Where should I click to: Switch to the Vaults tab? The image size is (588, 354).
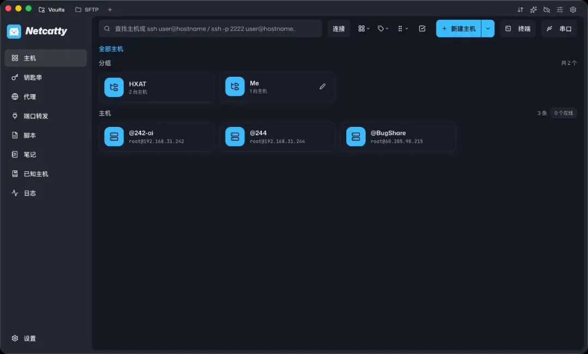point(52,10)
